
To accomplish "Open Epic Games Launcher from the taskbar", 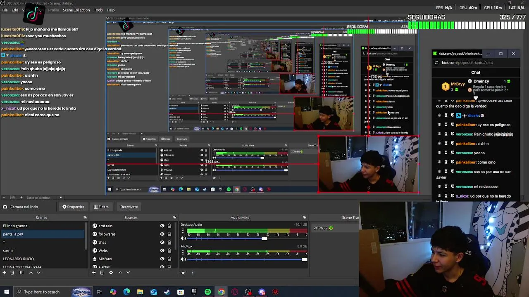I will [194, 292].
